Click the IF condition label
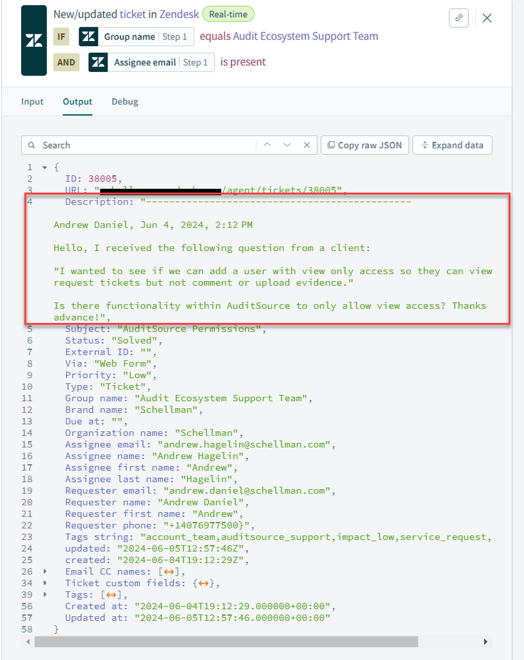524x660 pixels. (x=61, y=36)
